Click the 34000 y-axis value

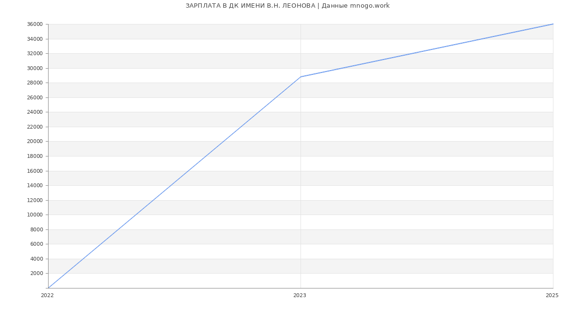pyautogui.click(x=35, y=39)
